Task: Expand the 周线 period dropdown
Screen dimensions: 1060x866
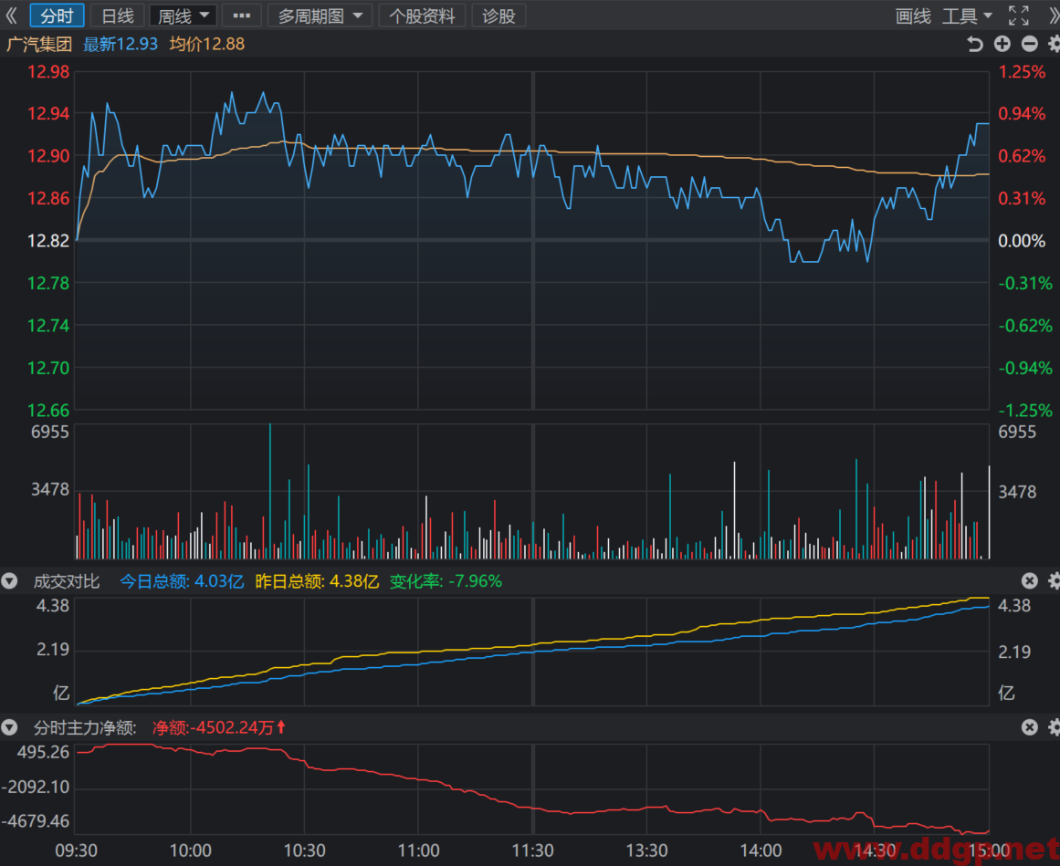Action: [183, 16]
